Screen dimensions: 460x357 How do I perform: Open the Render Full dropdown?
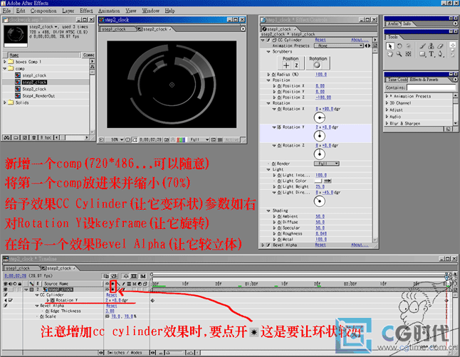pos(327,164)
